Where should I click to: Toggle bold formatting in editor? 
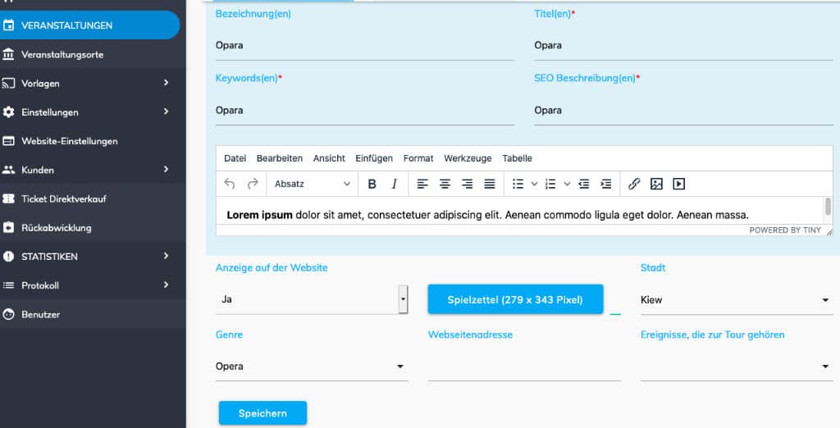pos(372,184)
